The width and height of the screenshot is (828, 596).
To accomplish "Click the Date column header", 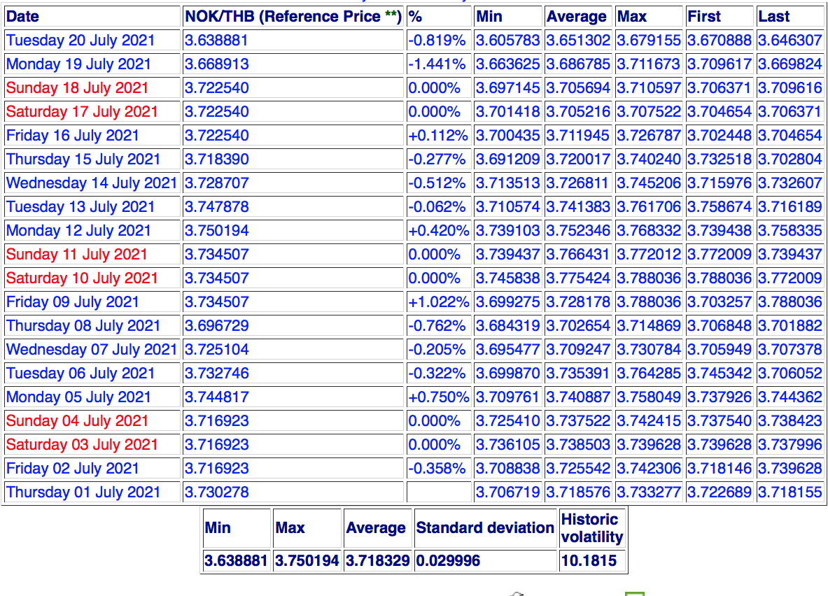I will tap(22, 17).
